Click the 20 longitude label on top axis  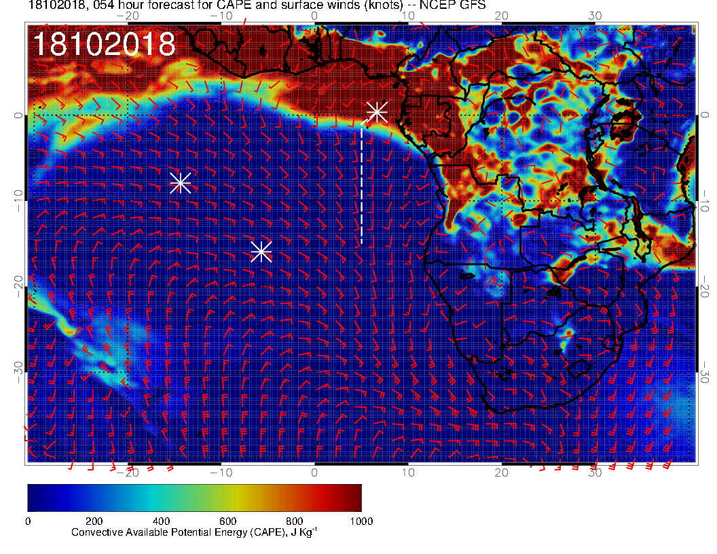[502, 16]
